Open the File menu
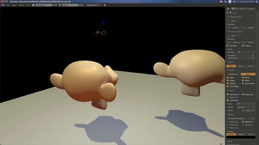This screenshot has height=145, width=259. pyautogui.click(x=8, y=5)
